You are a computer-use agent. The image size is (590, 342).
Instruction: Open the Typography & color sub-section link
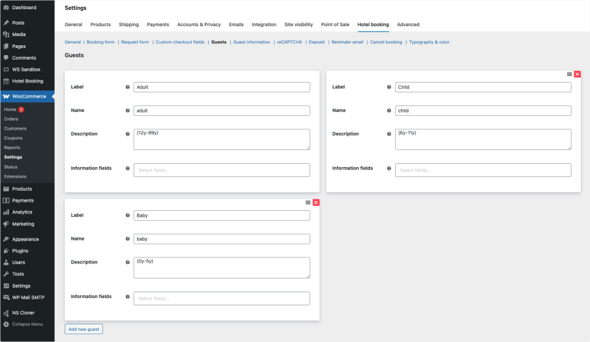point(429,42)
